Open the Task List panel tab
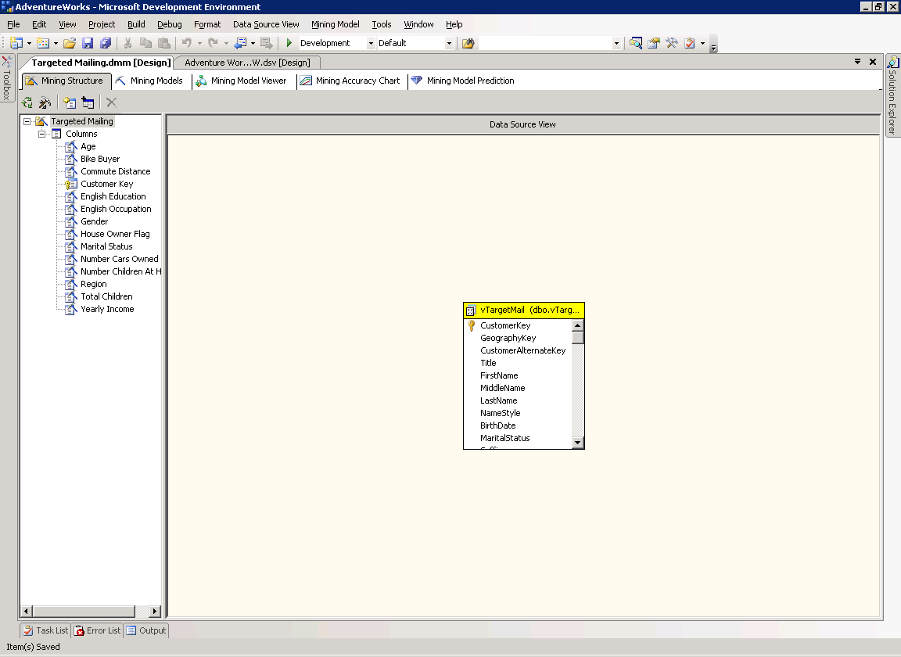Image resolution: width=901 pixels, height=657 pixels. (x=45, y=630)
